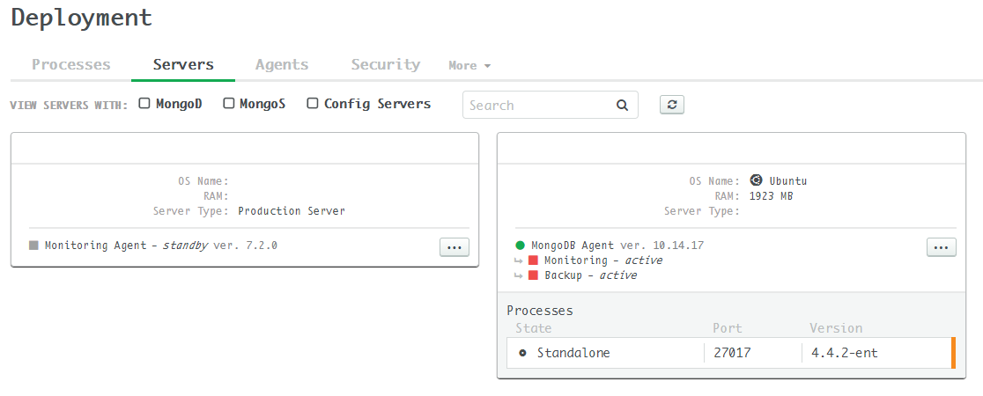
Task: Click the Deployment page title
Action: 82,18
